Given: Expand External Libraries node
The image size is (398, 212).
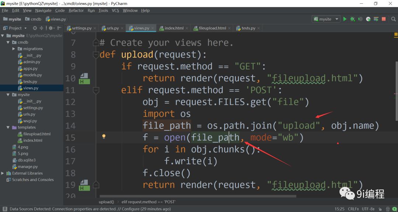Looking at the screenshot, I should tap(3, 173).
